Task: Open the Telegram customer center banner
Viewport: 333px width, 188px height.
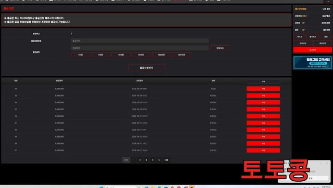Action: pyautogui.click(x=313, y=62)
